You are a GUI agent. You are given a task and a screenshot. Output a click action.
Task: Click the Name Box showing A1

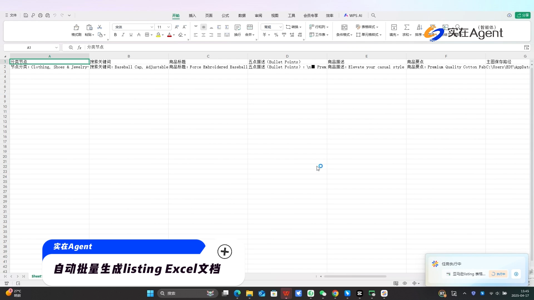pos(29,47)
